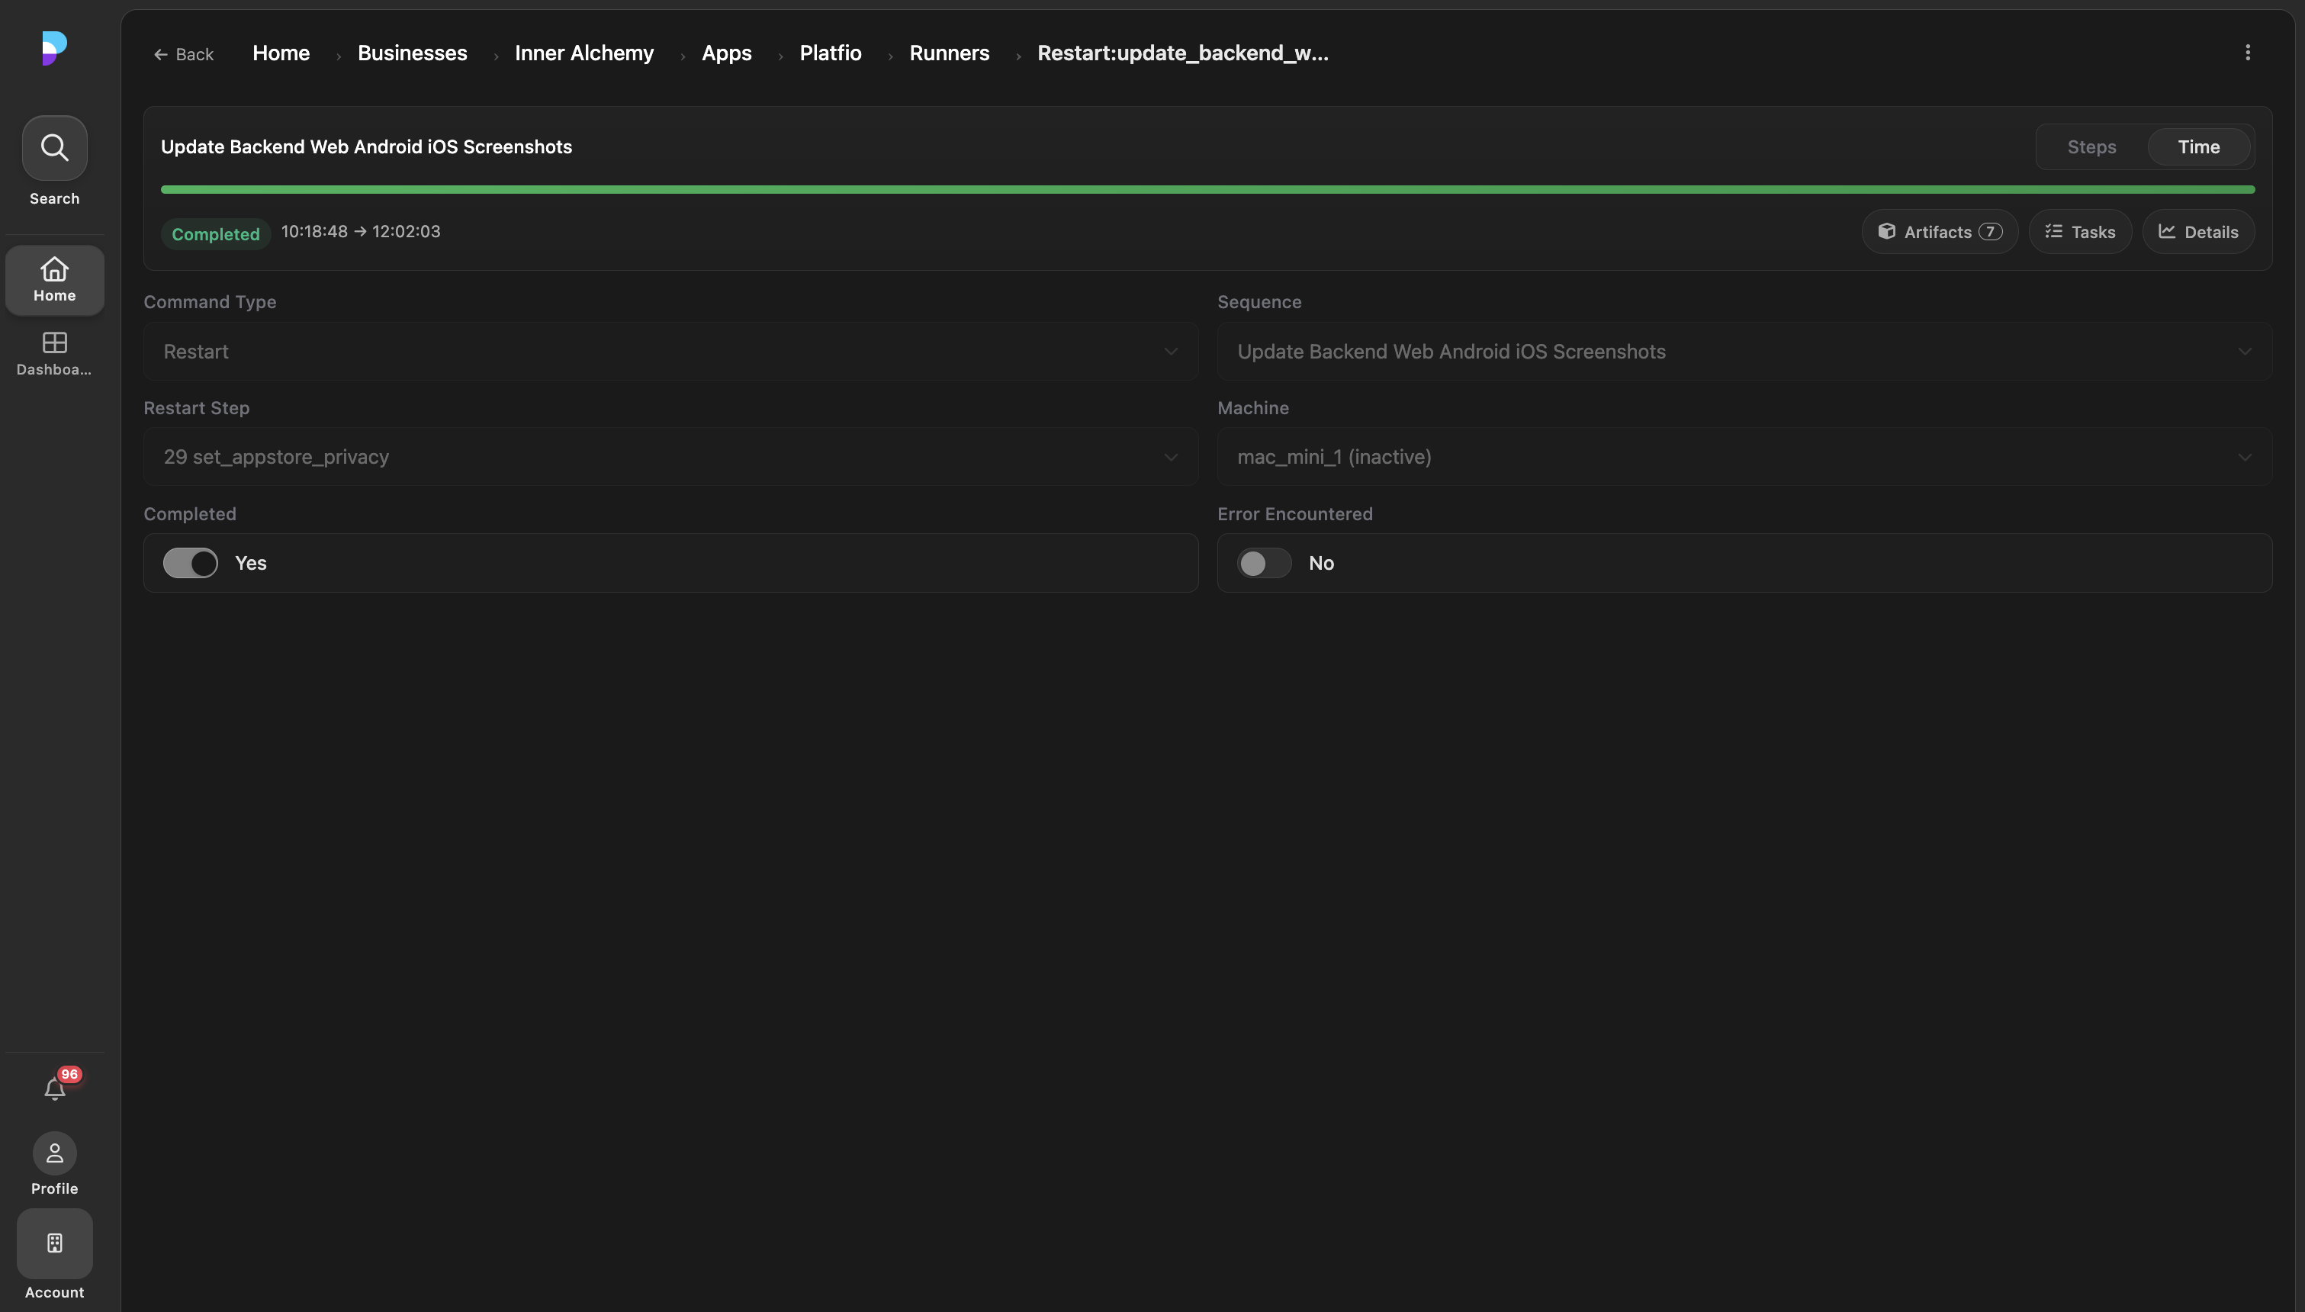This screenshot has height=1312, width=2305.
Task: Navigate to Apps breadcrumb
Action: [x=726, y=53]
